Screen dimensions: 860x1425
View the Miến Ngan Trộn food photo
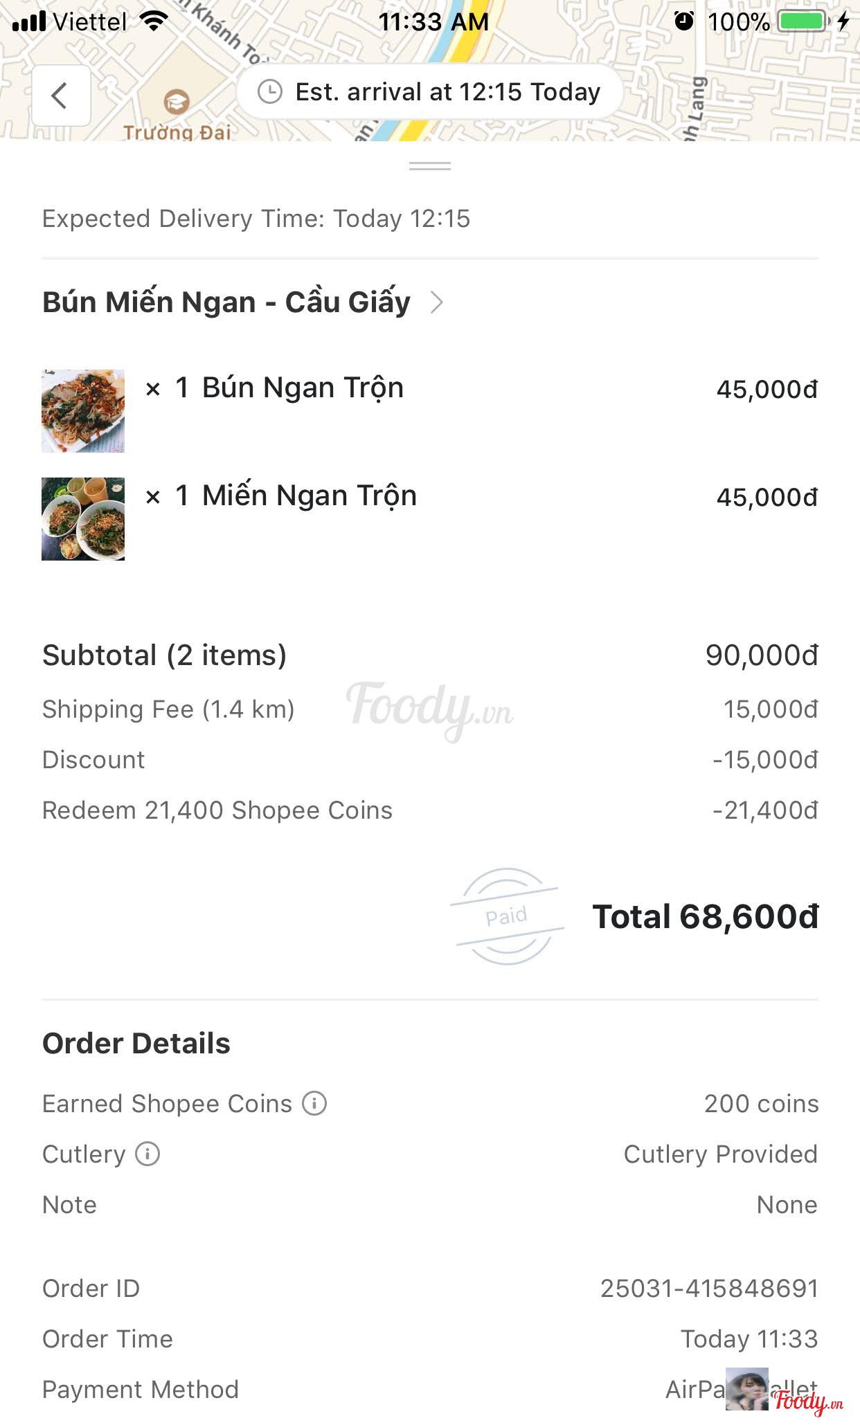click(83, 519)
